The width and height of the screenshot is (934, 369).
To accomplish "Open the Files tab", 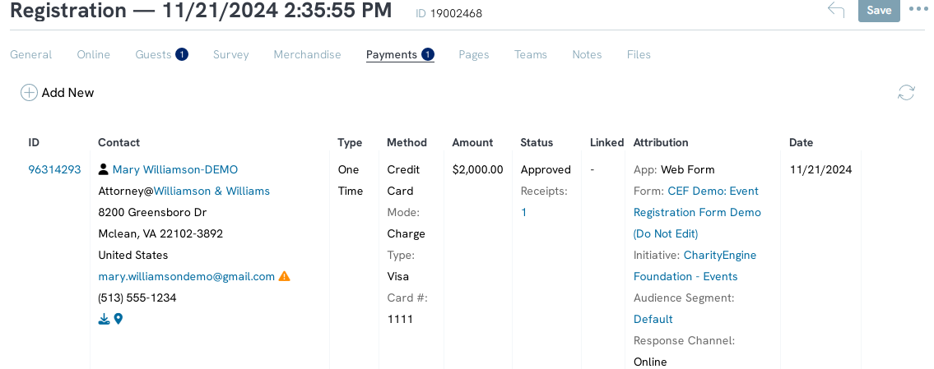I will [x=639, y=54].
